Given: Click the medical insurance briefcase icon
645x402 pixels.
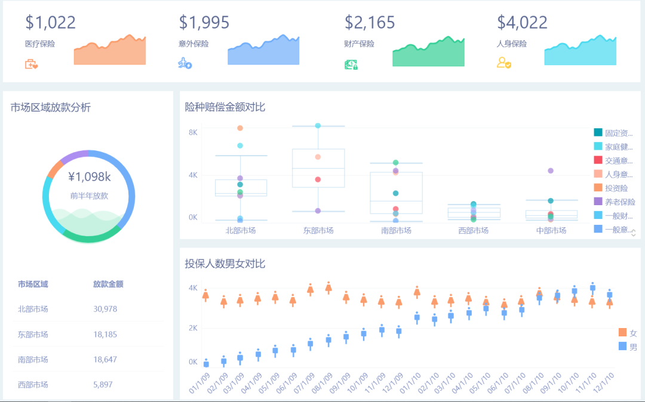Looking at the screenshot, I should point(31,64).
